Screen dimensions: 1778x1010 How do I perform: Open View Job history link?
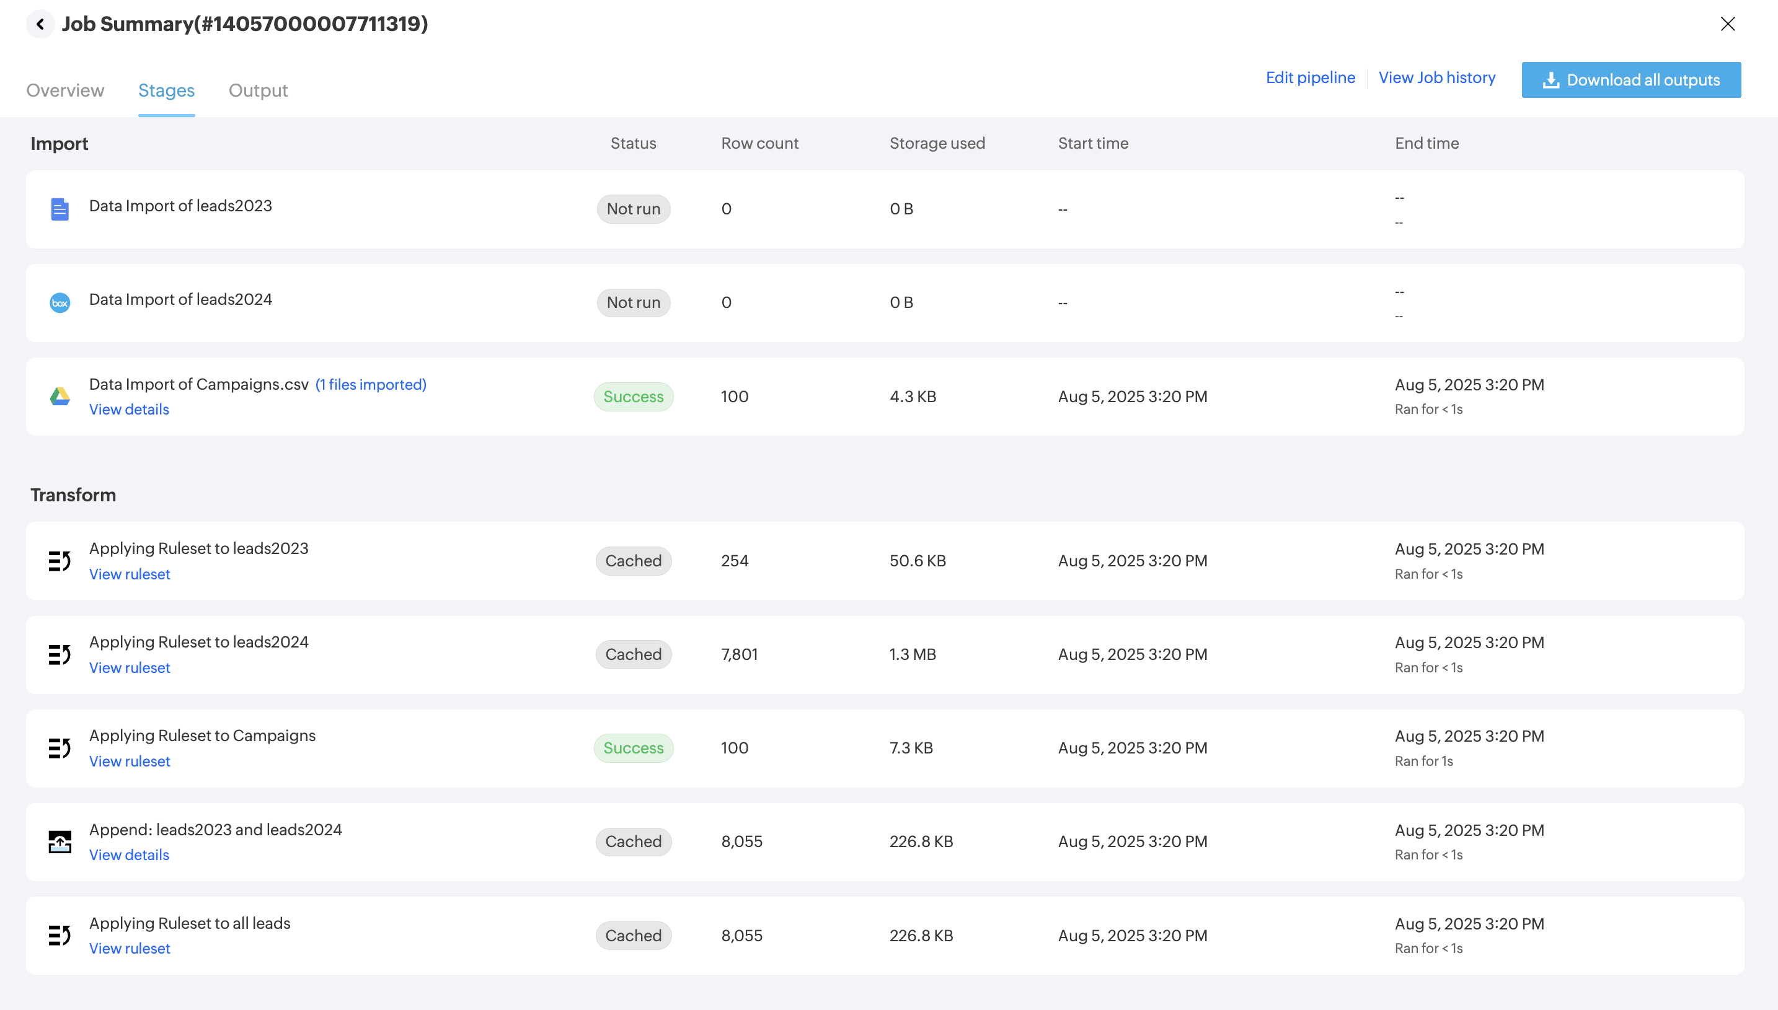(x=1436, y=77)
